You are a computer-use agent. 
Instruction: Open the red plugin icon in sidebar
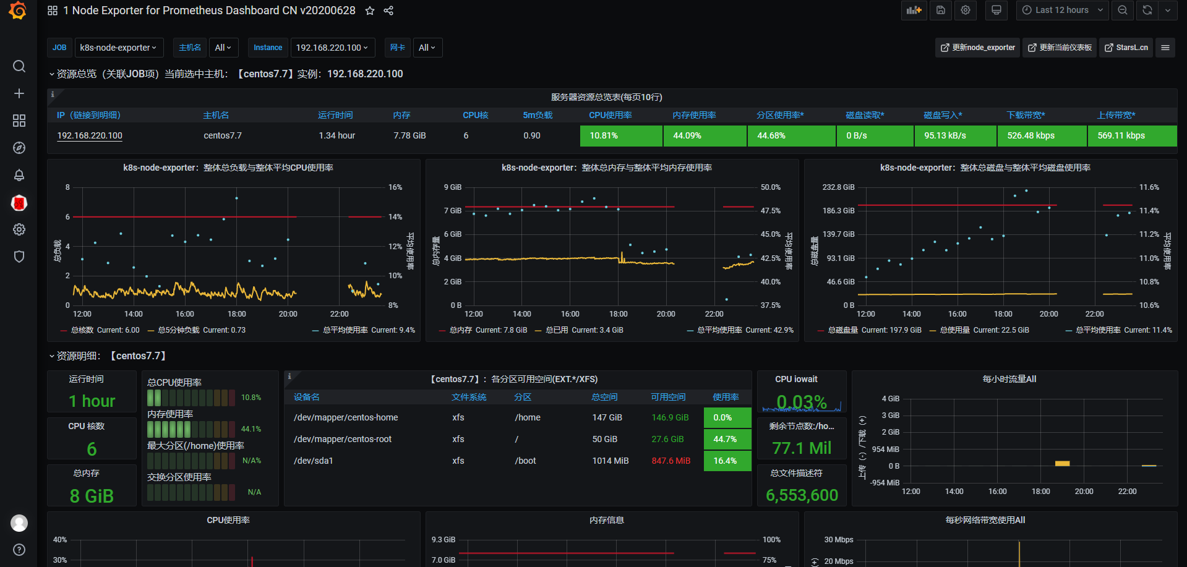pos(19,203)
